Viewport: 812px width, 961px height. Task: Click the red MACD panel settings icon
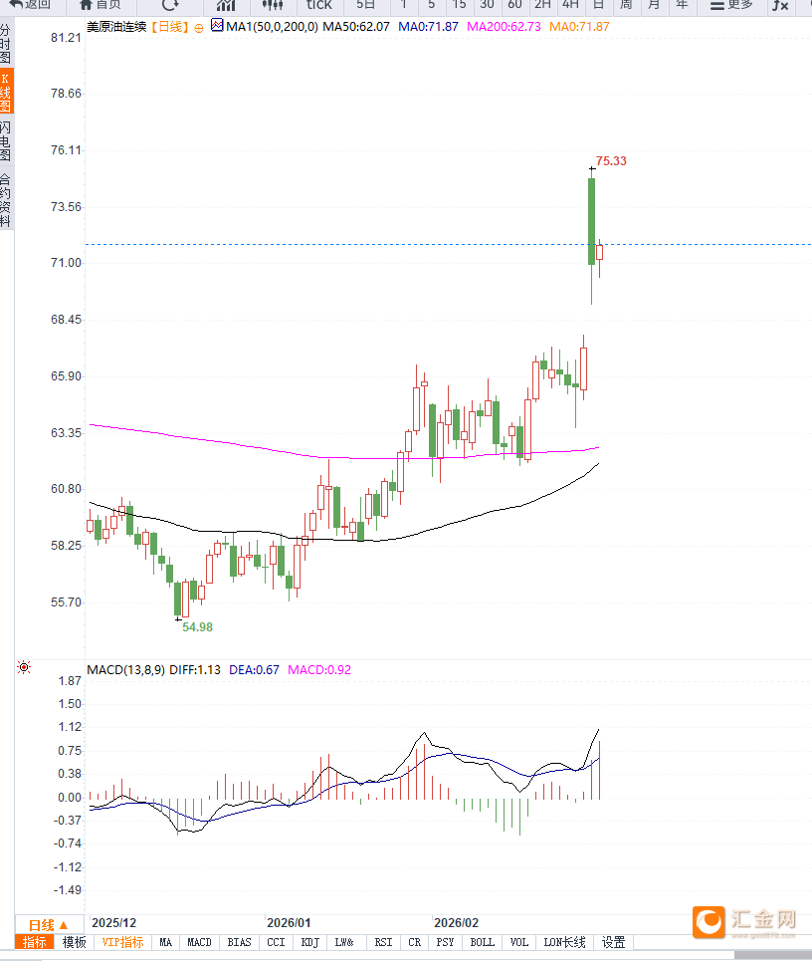(x=24, y=667)
